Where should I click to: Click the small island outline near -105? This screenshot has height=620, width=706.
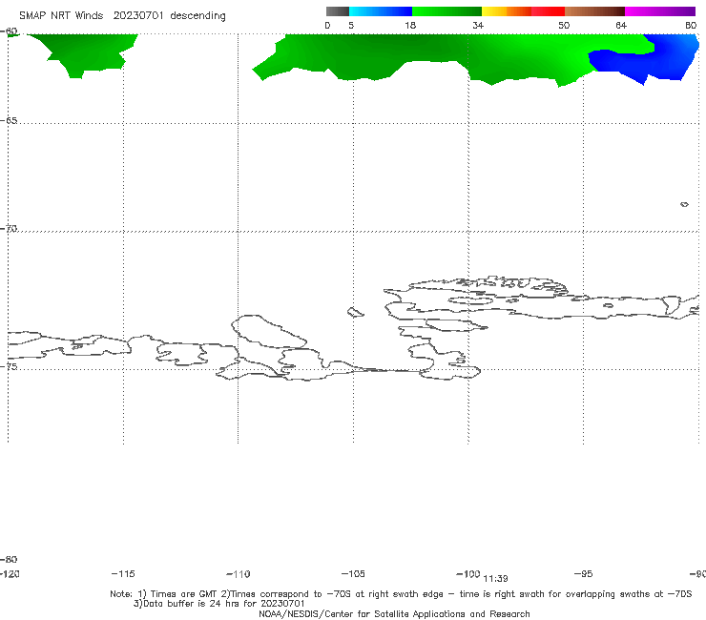tap(355, 312)
